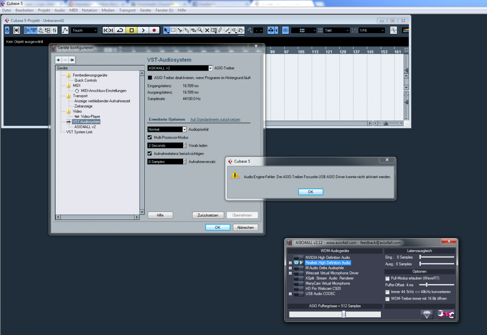This screenshot has height=335, width=487.
Task: Uncheck Aufnahmelatenz berücksichtigen checkbox
Action: pos(150,153)
